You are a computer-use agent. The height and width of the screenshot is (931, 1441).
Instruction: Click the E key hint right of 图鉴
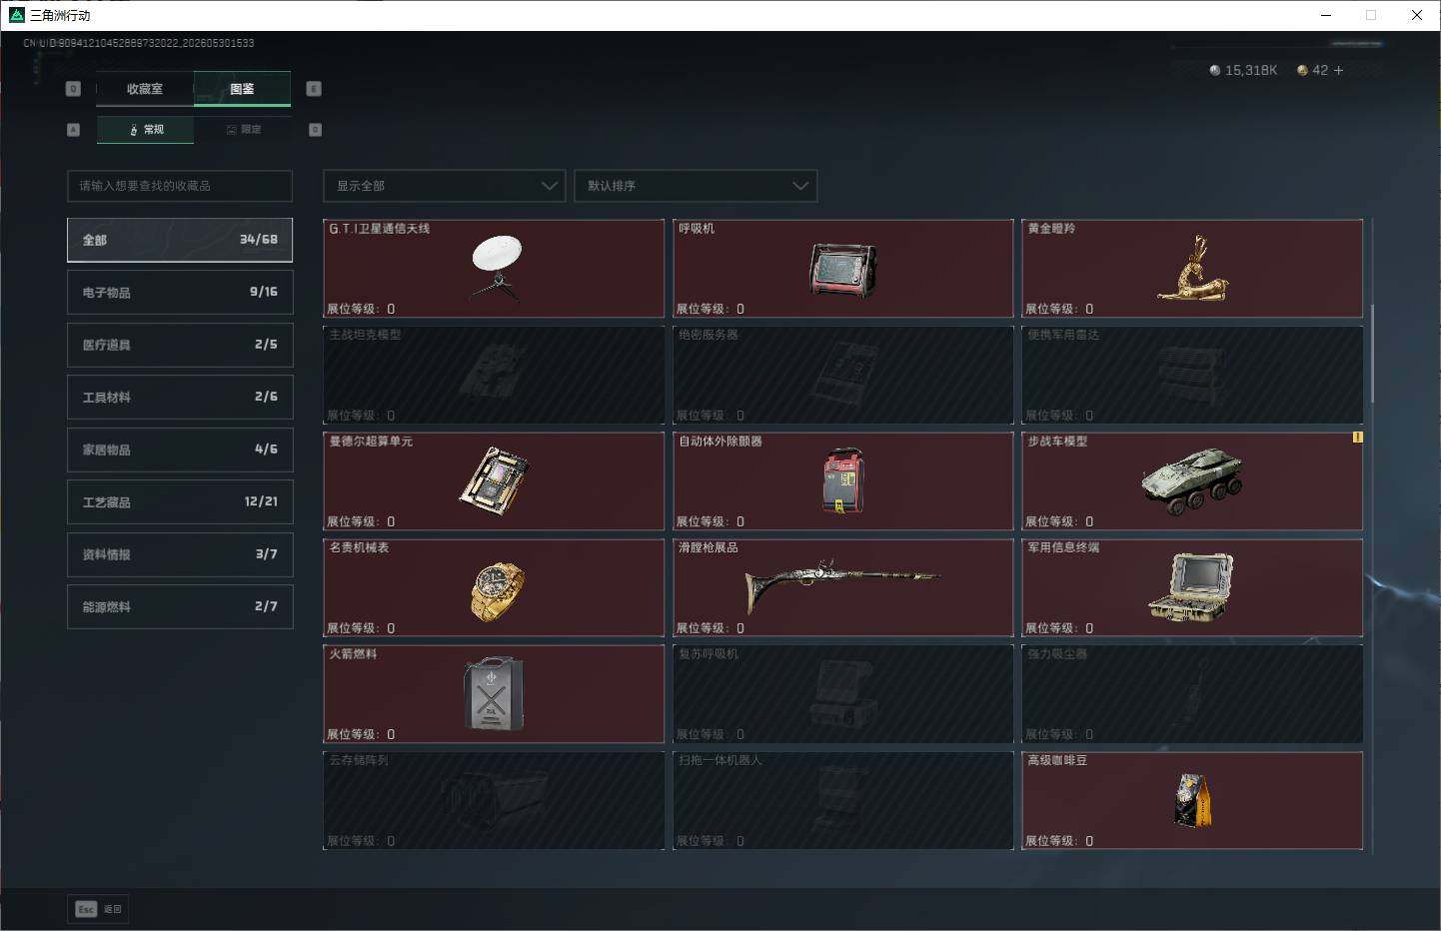click(x=314, y=89)
